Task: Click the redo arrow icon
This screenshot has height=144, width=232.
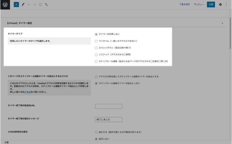Action: (35, 5)
